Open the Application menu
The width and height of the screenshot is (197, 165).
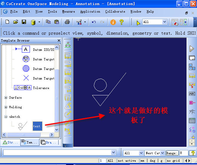click(90, 12)
